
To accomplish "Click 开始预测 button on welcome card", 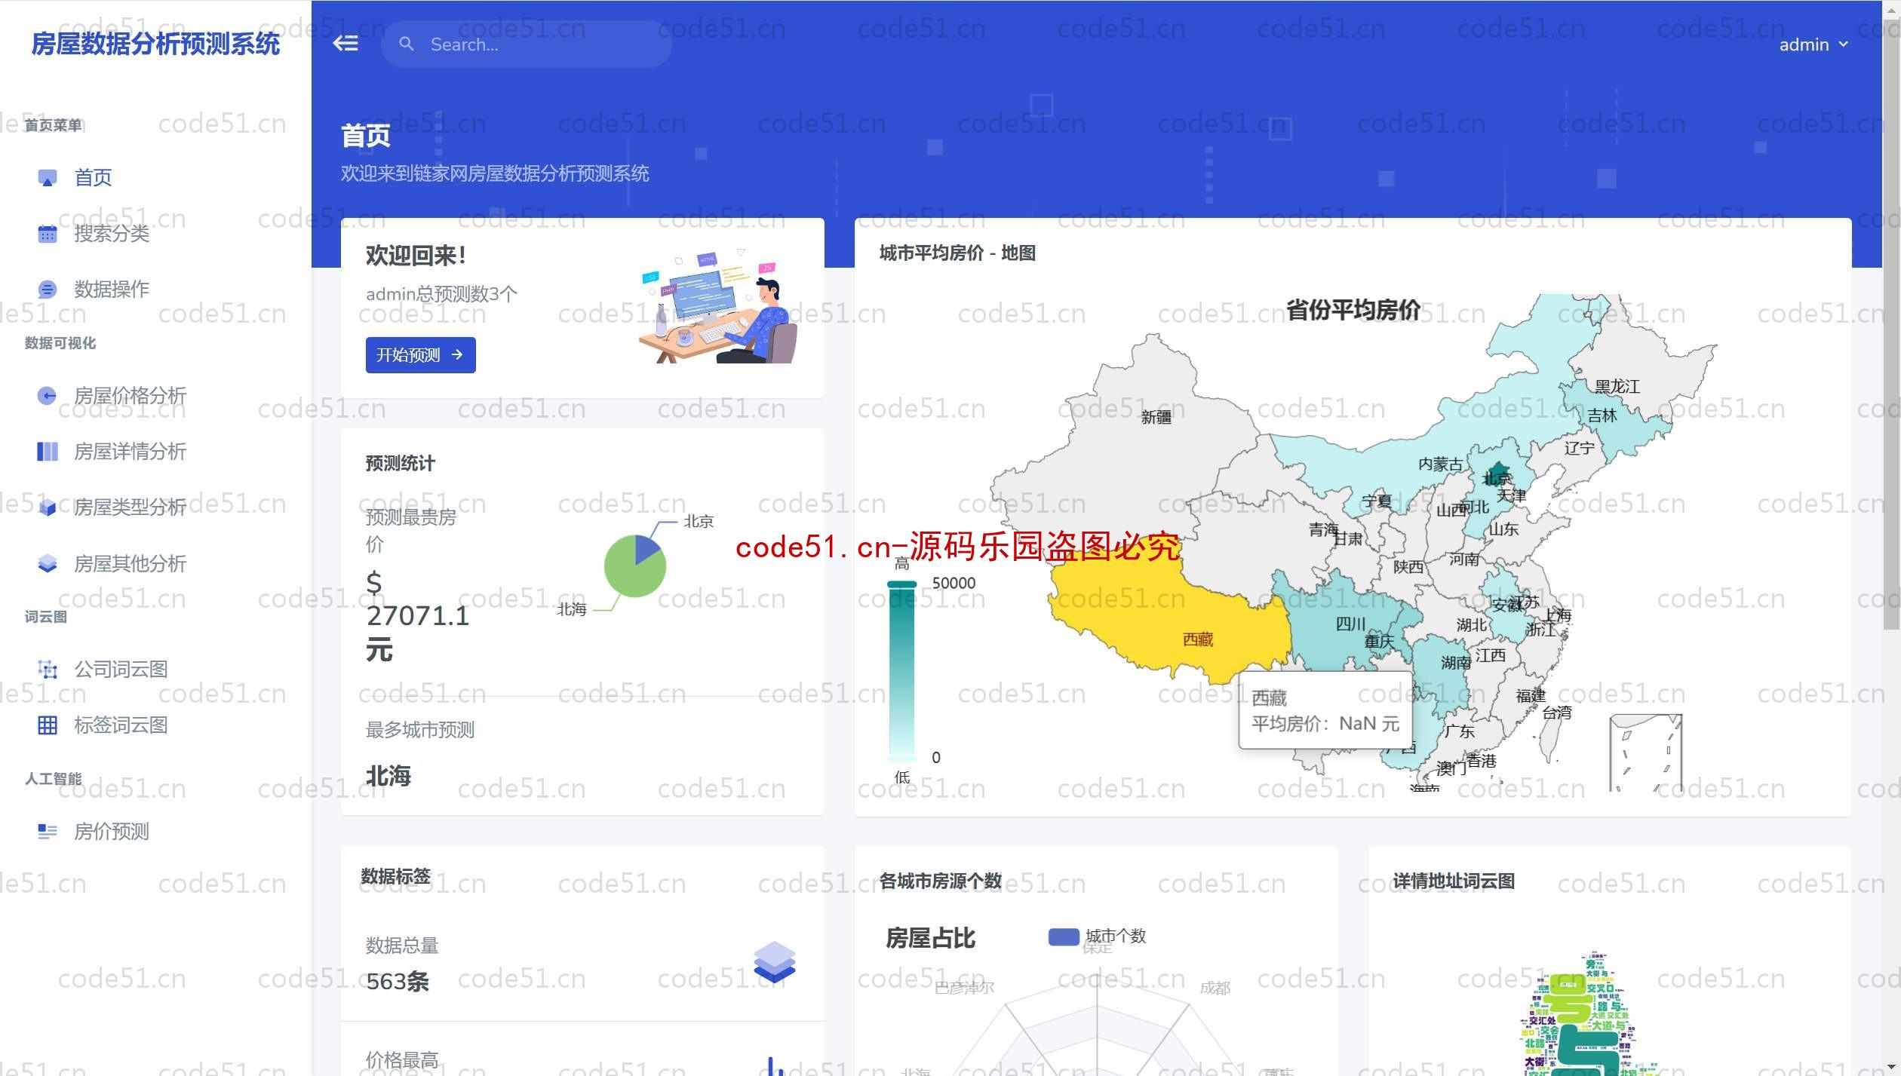I will [418, 355].
